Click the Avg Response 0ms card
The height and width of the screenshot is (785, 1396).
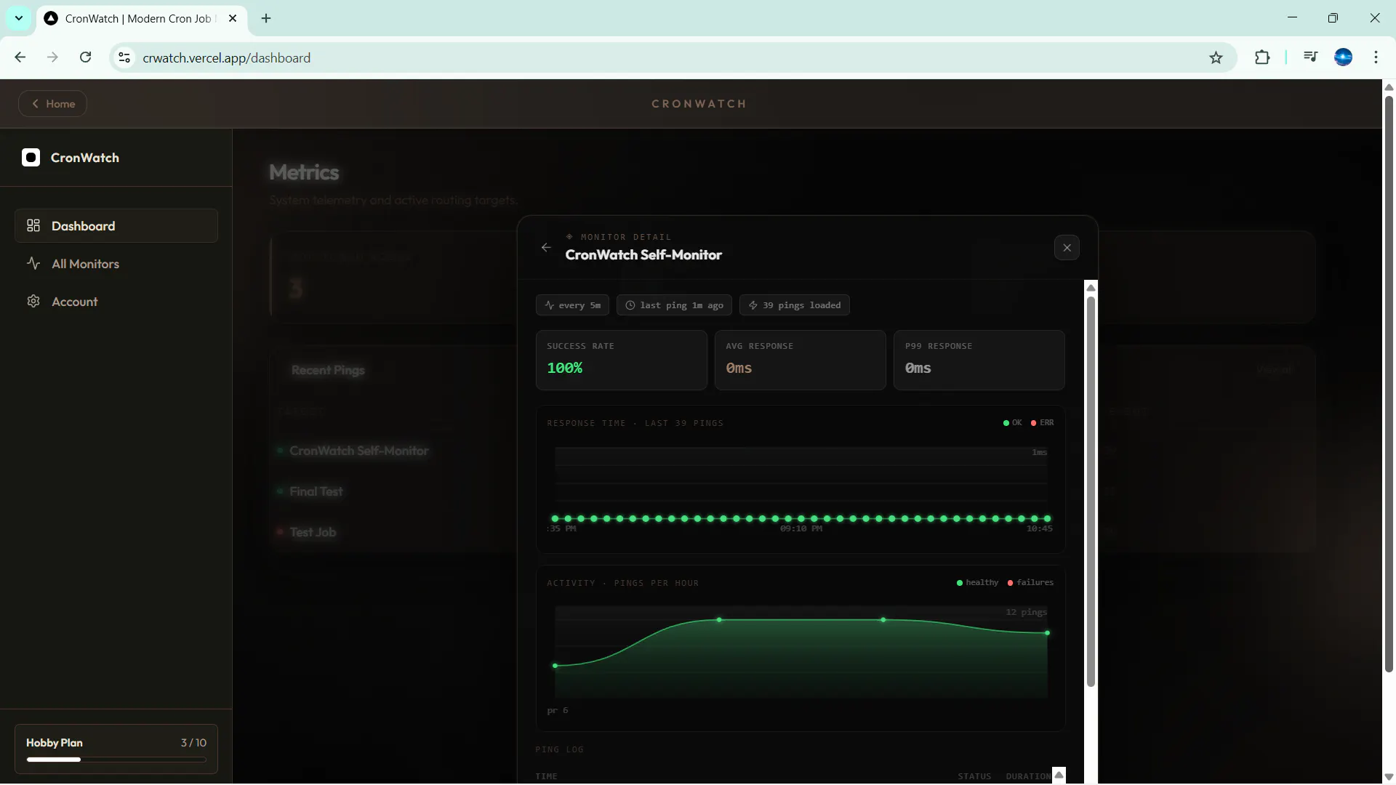coord(801,361)
